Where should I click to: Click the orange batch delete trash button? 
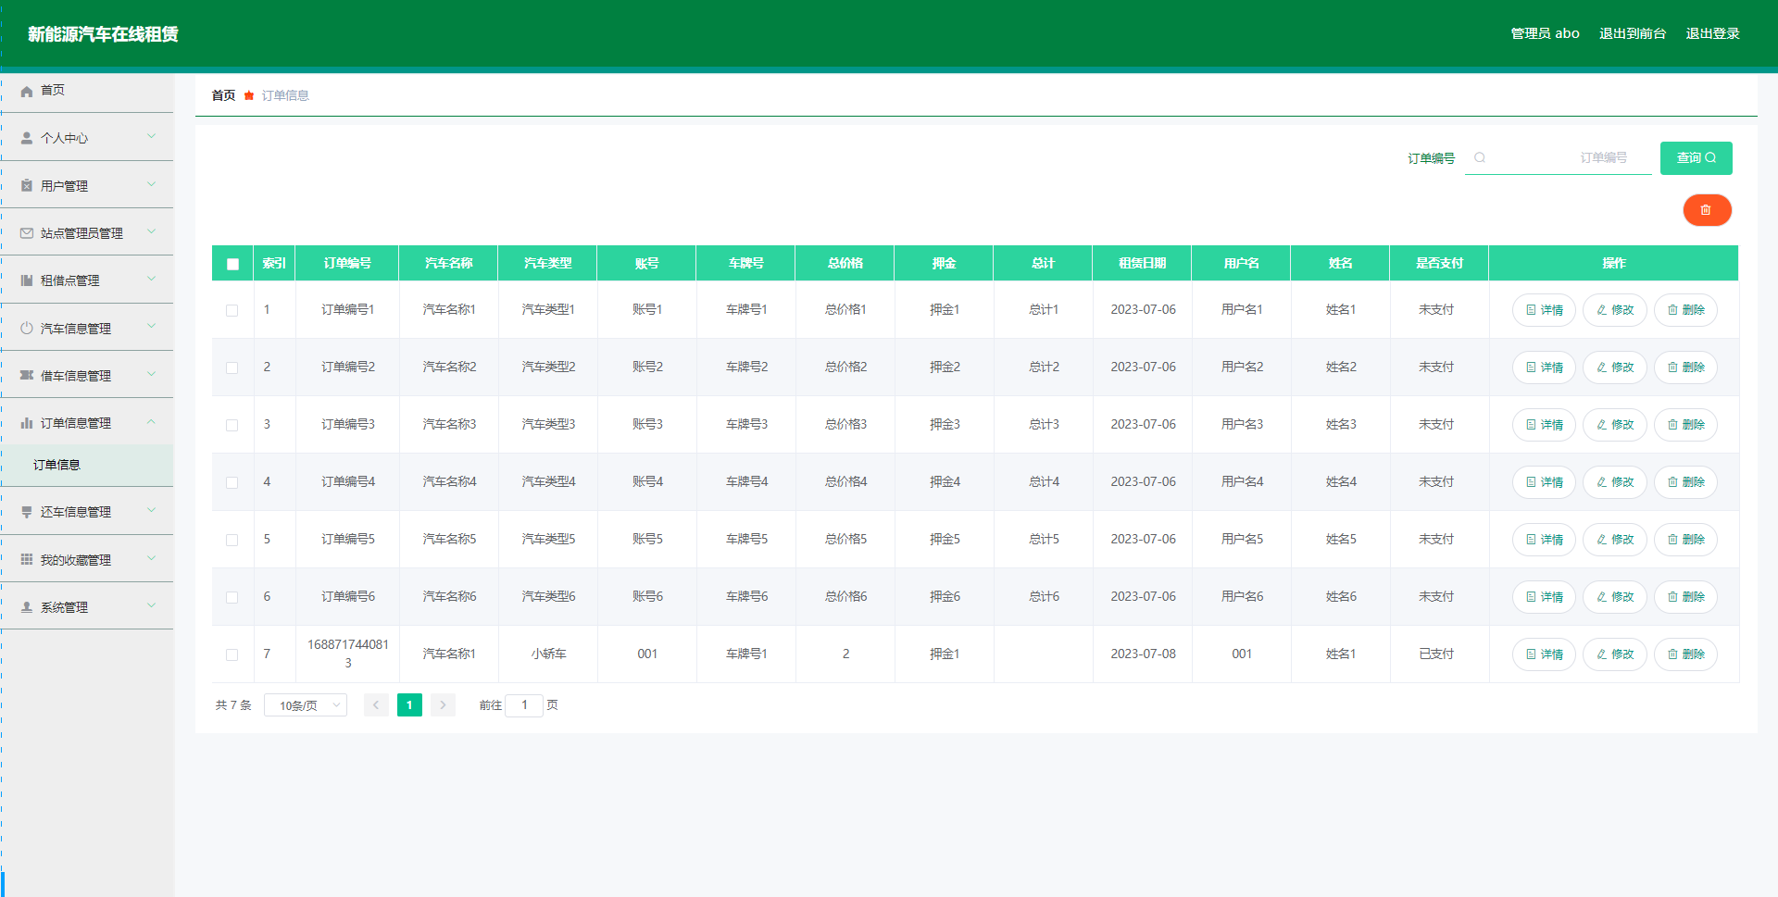[1707, 210]
